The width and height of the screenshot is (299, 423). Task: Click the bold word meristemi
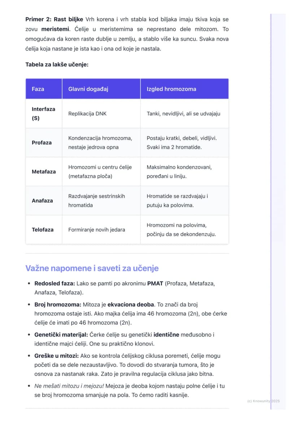(x=55, y=29)
